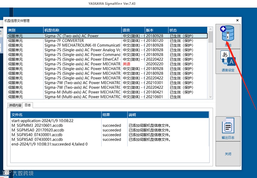This screenshot has width=257, height=178.
Task: Click the scroll down arrow of model list
Action: point(211,97)
